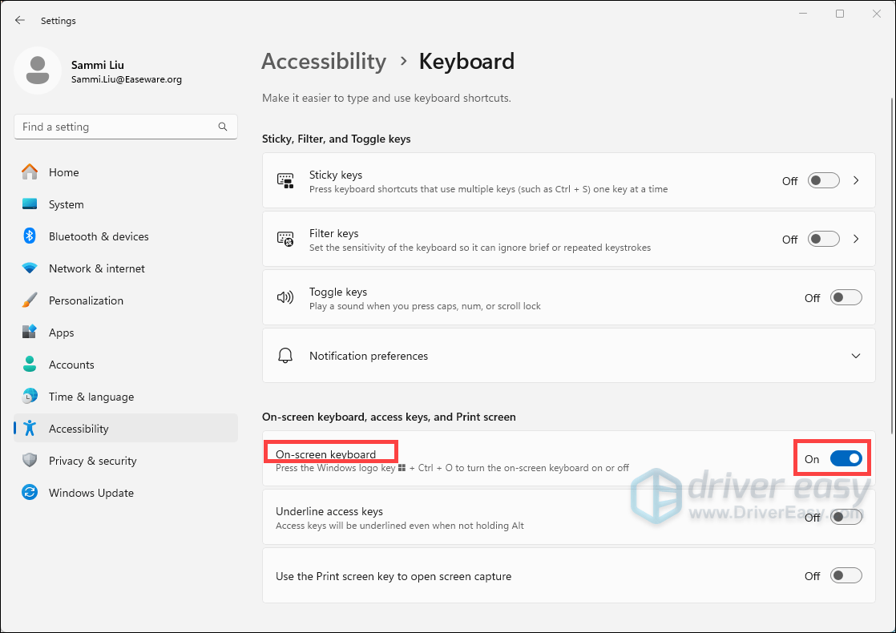Click the Windows Update icon in sidebar

(x=30, y=493)
